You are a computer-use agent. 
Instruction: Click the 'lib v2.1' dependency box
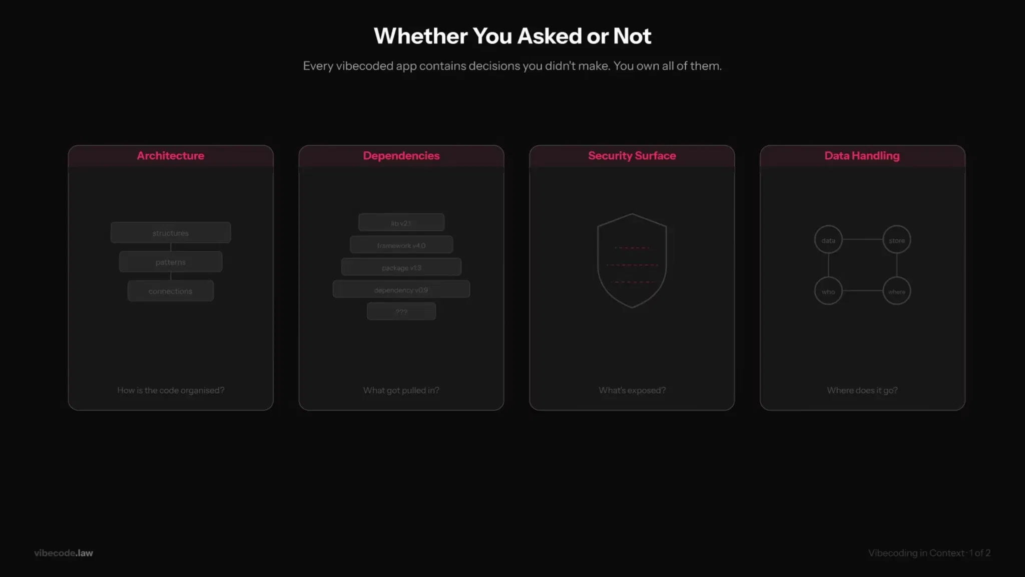(x=401, y=223)
